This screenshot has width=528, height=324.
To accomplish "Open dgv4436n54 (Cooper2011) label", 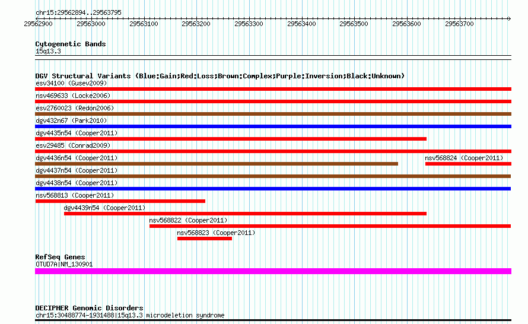I will point(77,158).
